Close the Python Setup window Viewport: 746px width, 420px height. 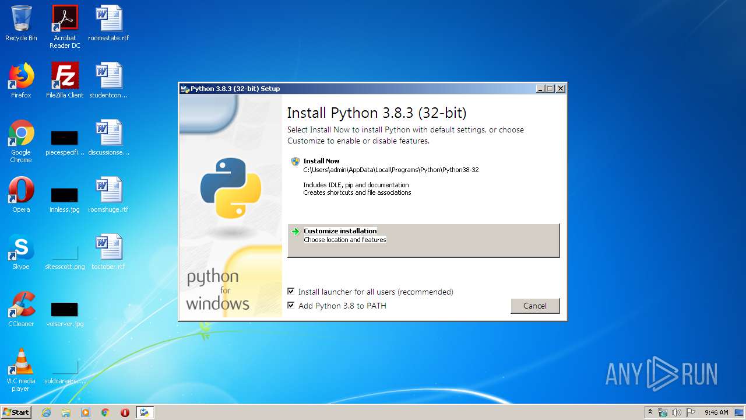pos(560,89)
